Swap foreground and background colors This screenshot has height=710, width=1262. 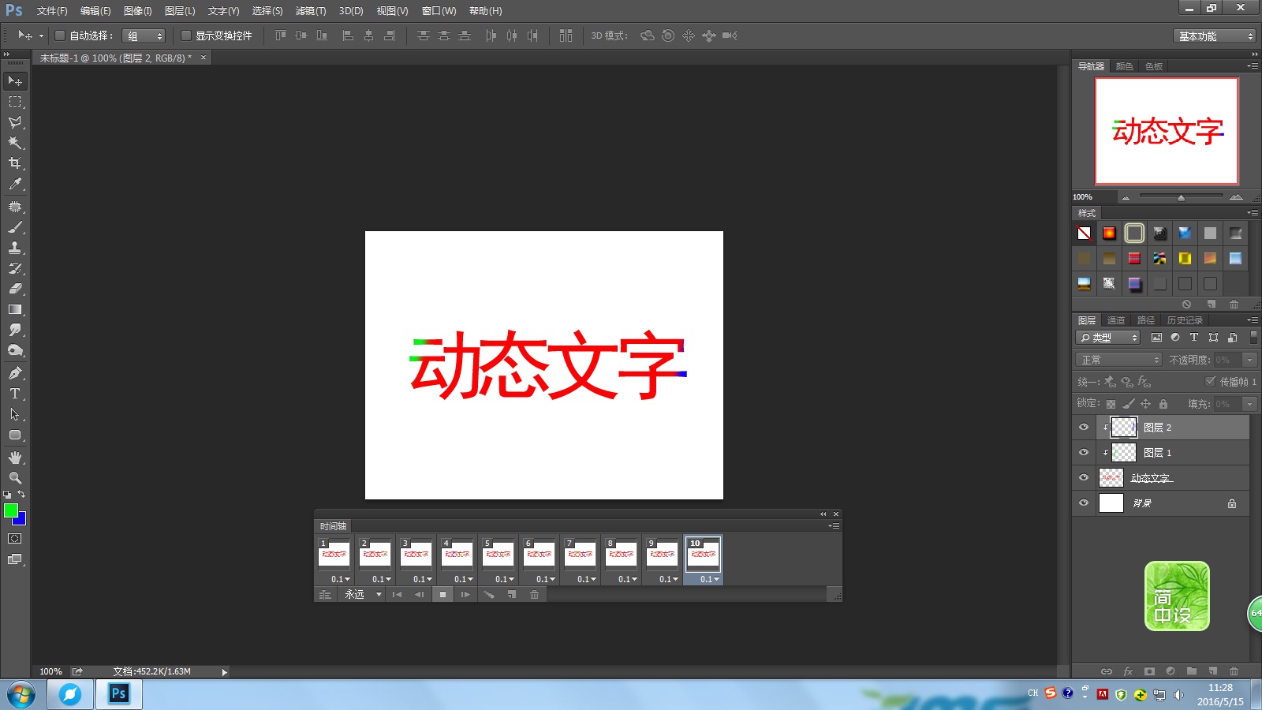coord(21,495)
